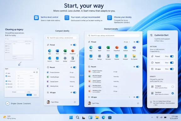
Task: Select the Compact density radio button
Action: click(173, 87)
